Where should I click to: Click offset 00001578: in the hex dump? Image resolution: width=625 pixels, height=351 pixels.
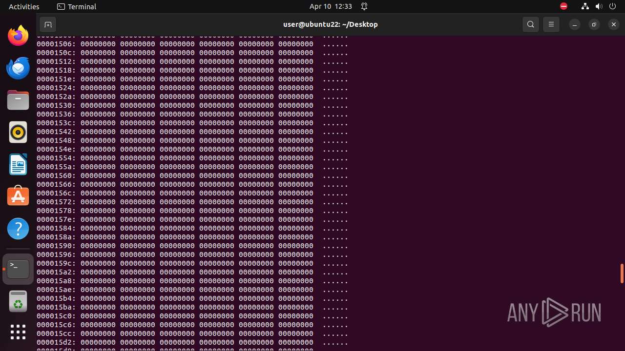(56, 211)
